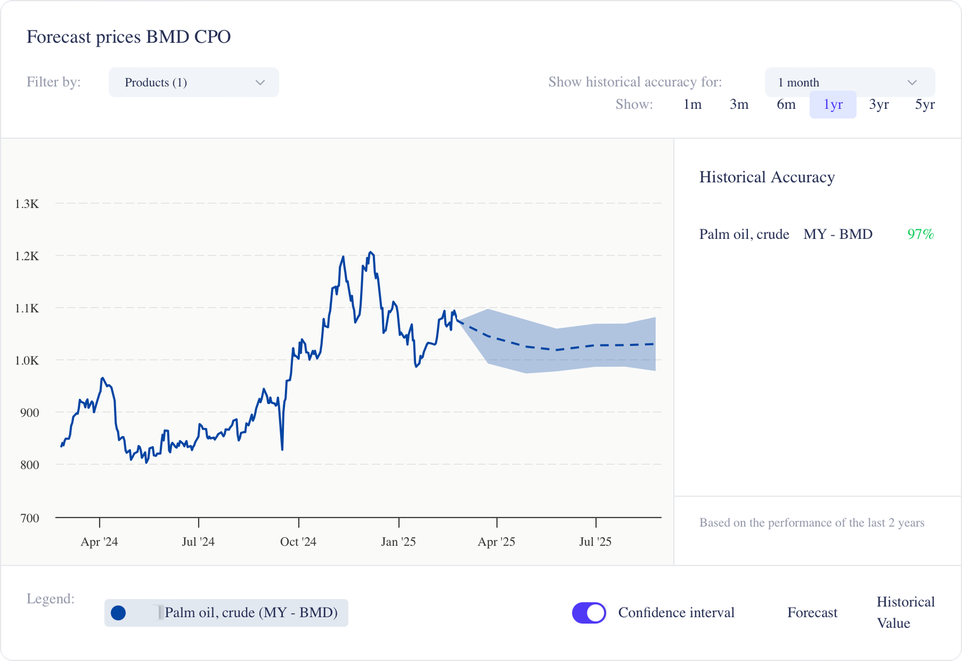The image size is (962, 661).
Task: Expand the 1 month accuracy dropdown
Action: (849, 82)
